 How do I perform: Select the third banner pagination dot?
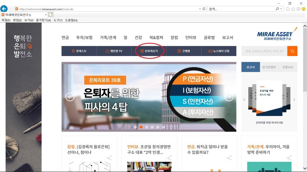146,127
